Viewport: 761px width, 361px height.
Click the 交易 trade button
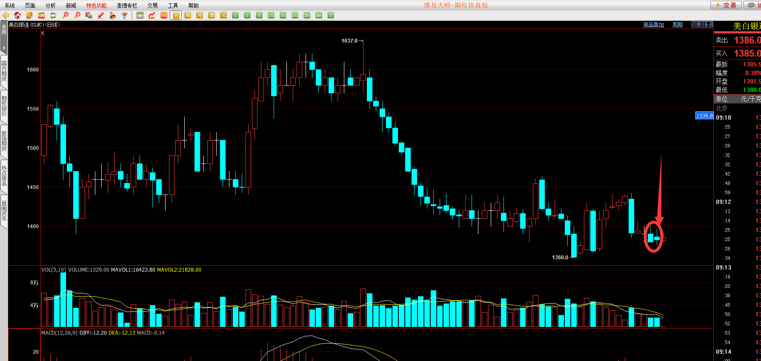click(x=726, y=5)
